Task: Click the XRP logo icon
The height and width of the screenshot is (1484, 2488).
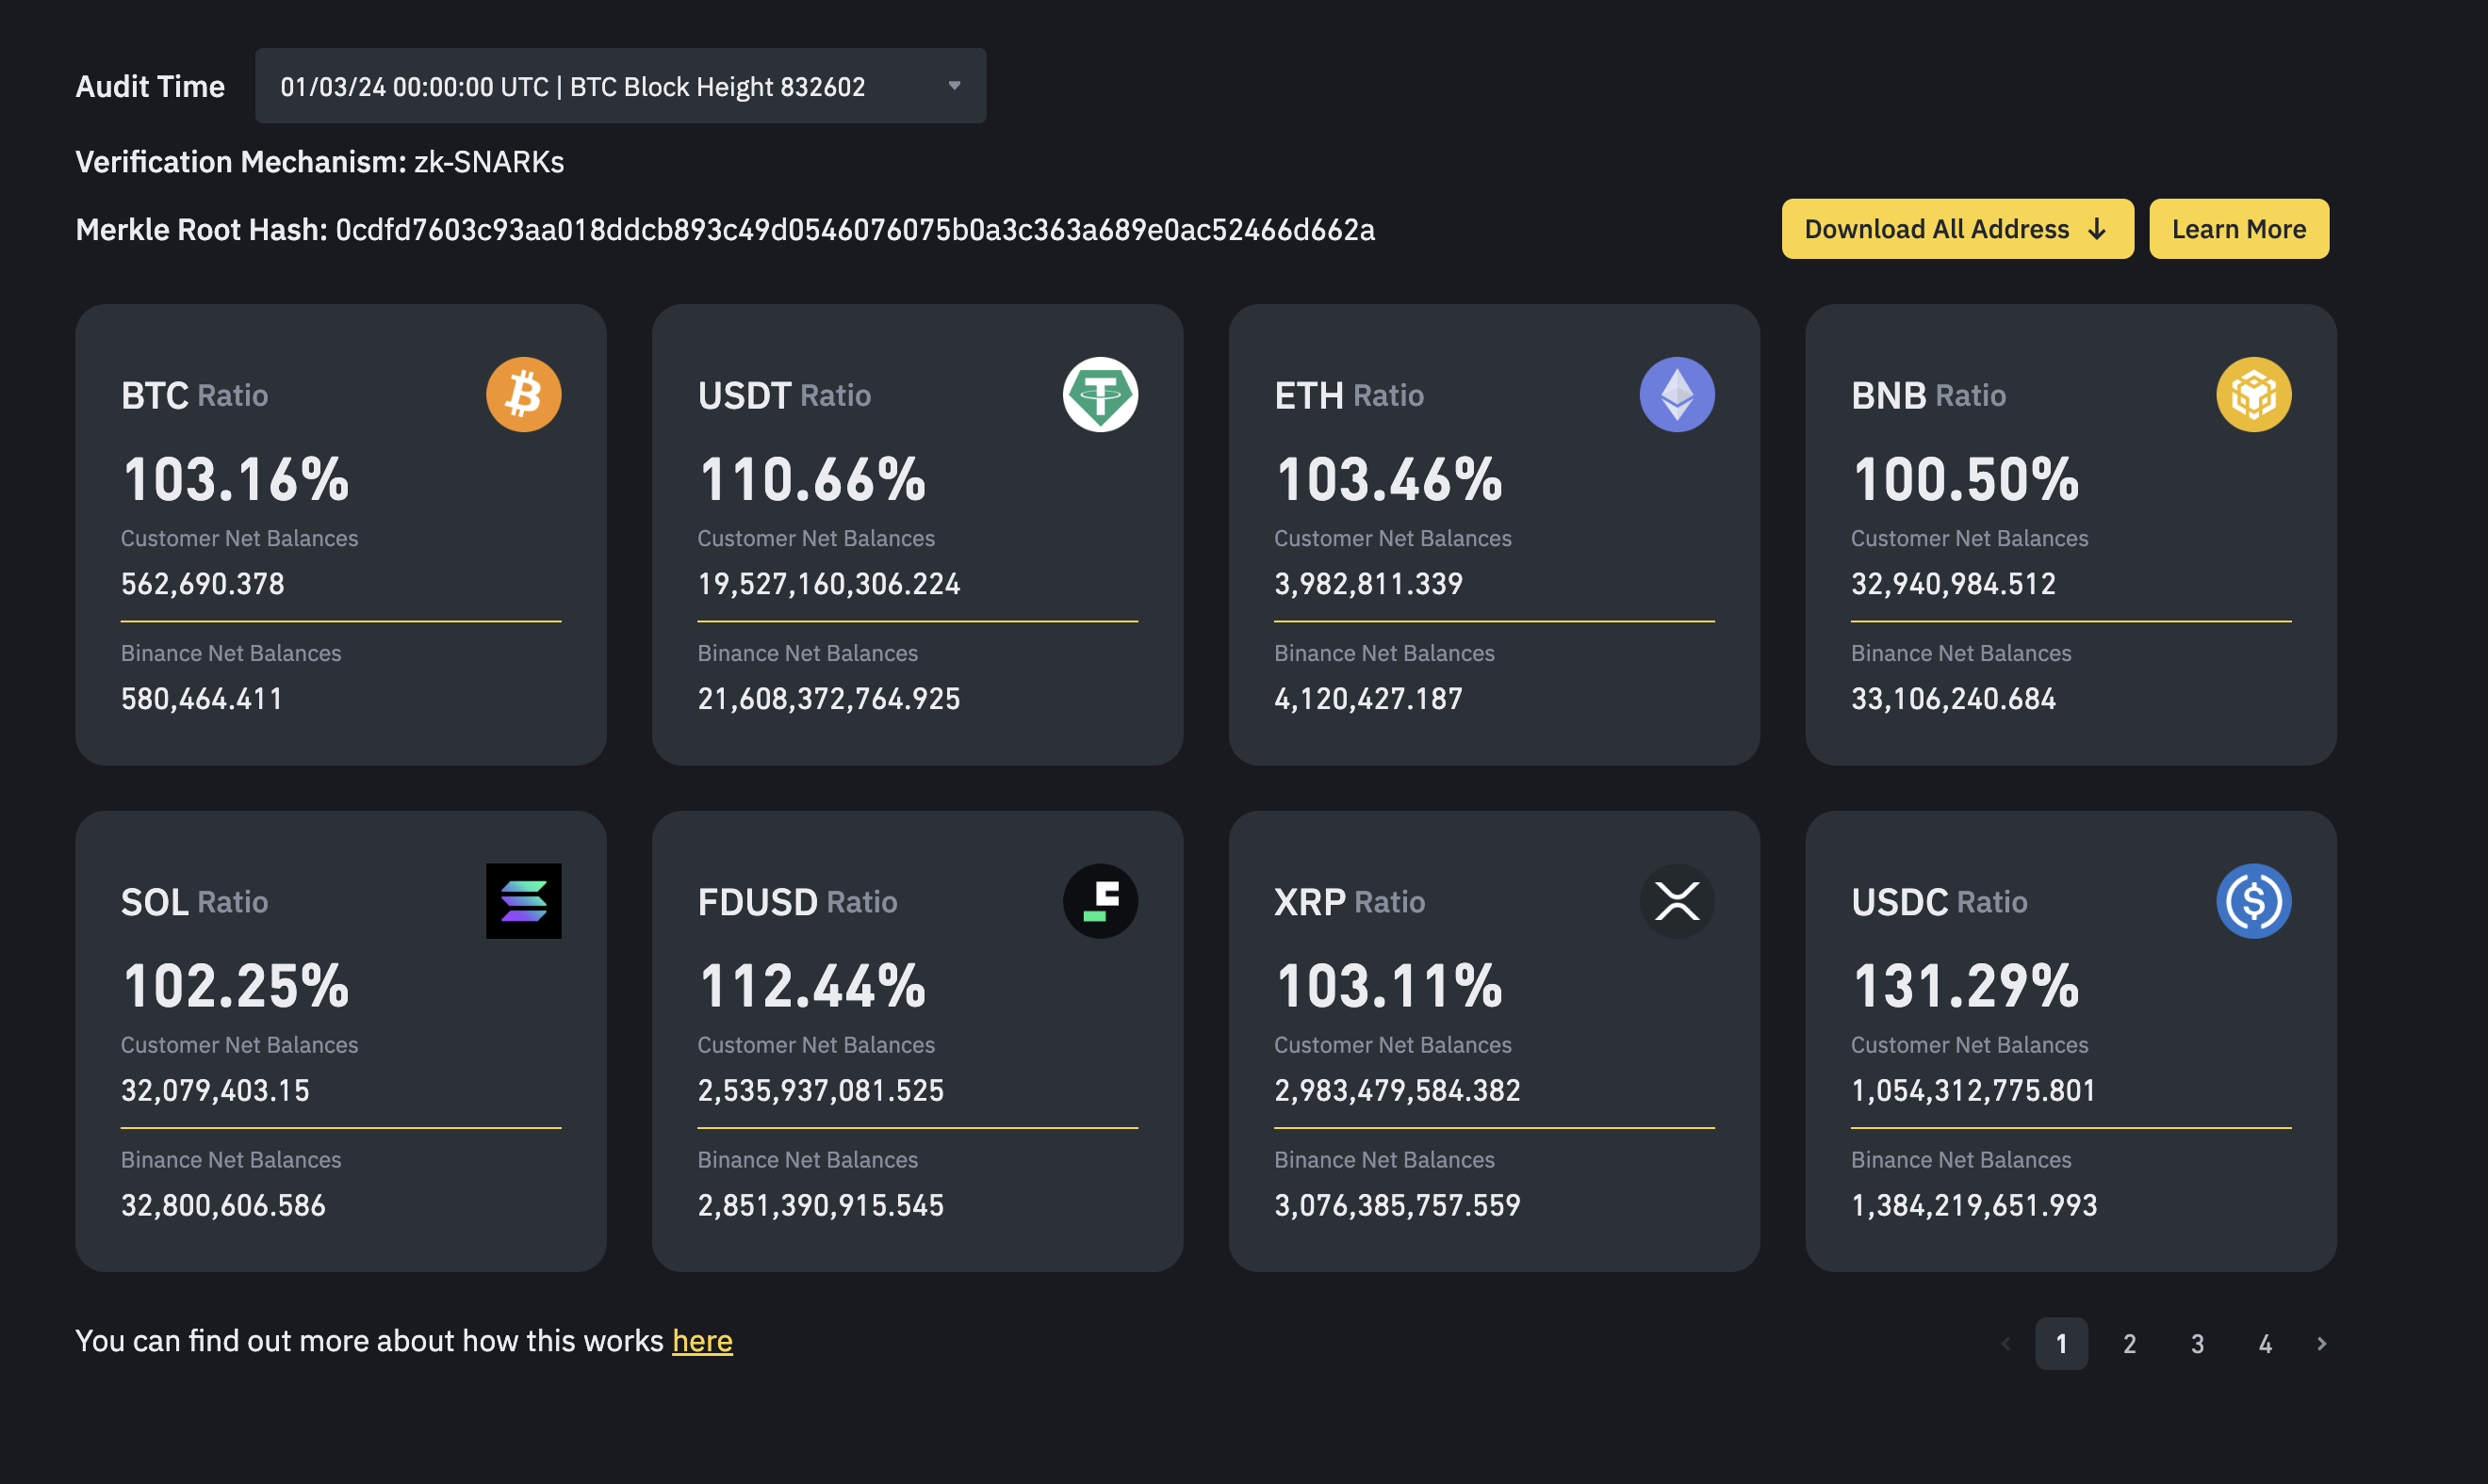Action: 1677,901
